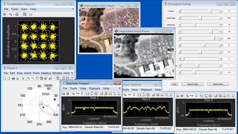The width and height of the screenshot is (238, 134).
Task: Open scale axes dropdown arrow in Constellation Diagram
Action: coord(20,15)
